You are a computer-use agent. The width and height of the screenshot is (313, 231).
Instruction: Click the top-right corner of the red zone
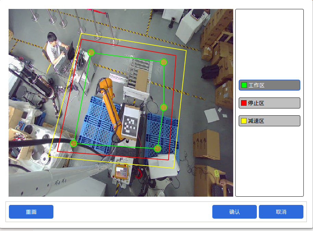click(176, 55)
